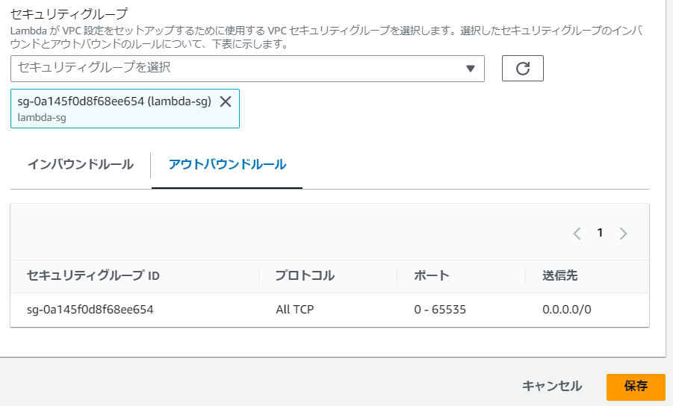Click the プロトコル column header

[305, 275]
